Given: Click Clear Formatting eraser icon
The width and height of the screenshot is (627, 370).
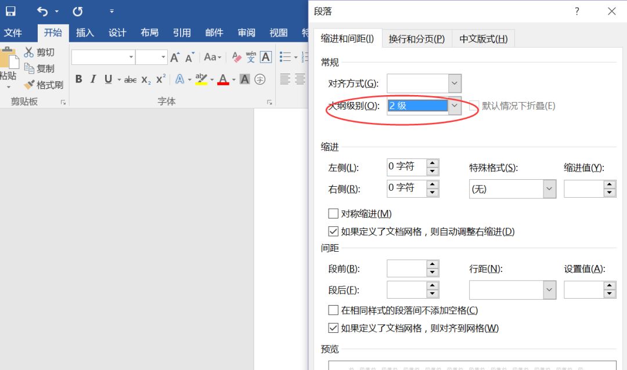Looking at the screenshot, I should (237, 57).
